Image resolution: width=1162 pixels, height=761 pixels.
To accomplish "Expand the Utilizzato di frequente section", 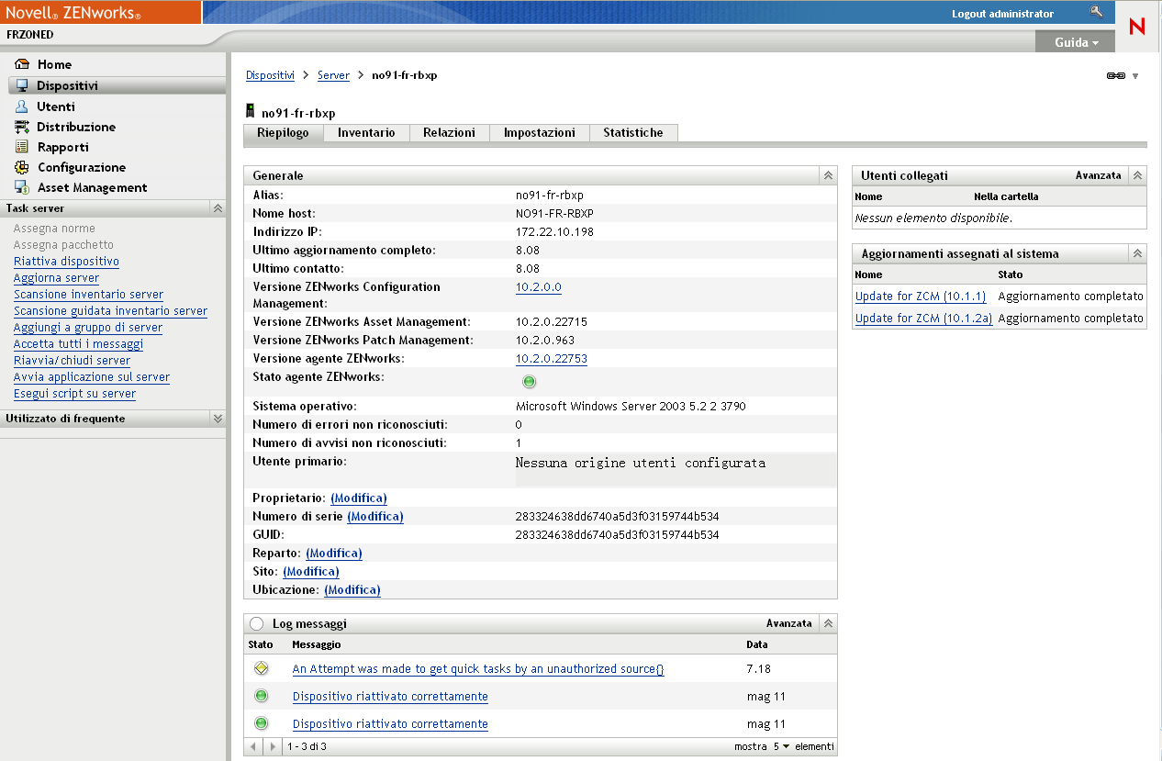I will tap(218, 419).
